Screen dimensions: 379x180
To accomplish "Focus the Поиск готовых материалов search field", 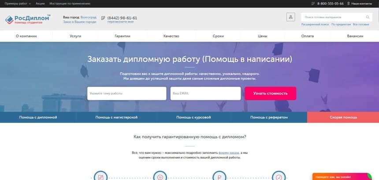I will [x=334, y=17].
